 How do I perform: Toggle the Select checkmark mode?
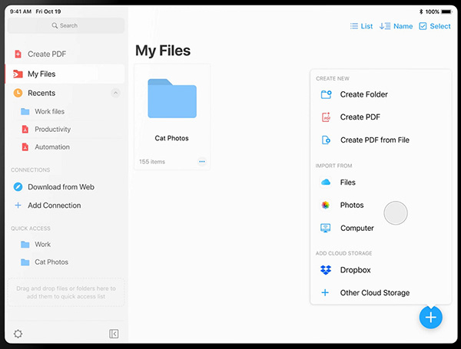(x=434, y=26)
